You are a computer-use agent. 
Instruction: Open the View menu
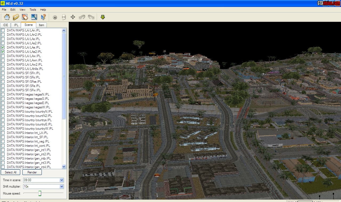click(22, 10)
